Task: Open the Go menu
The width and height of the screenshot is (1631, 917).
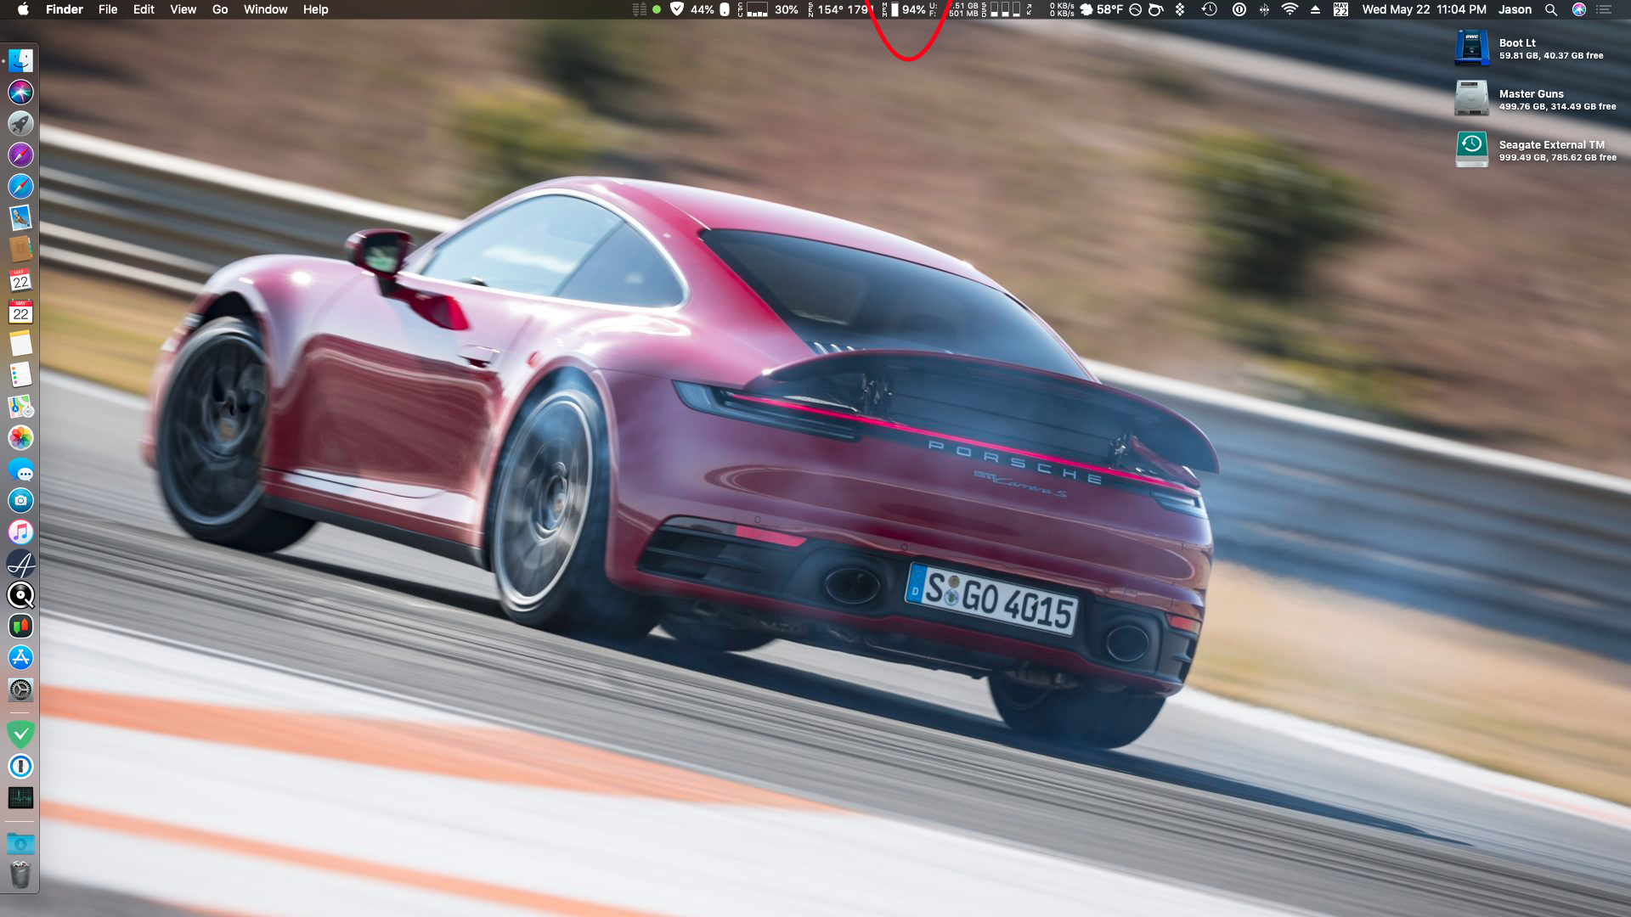Action: (x=220, y=9)
